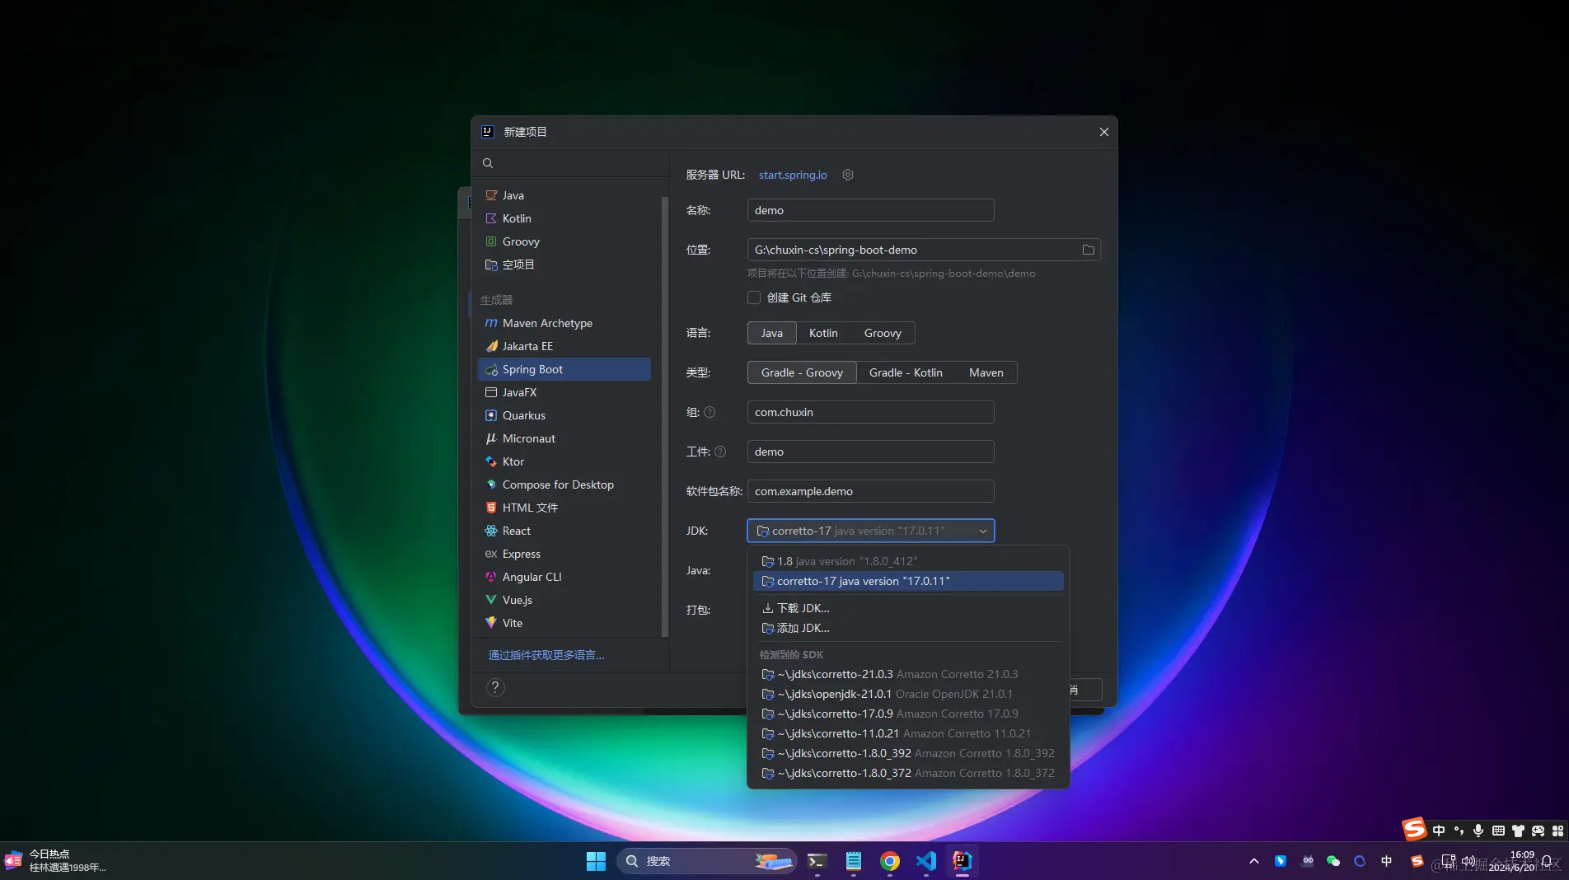
Task: Select detected SDK corretto-21.0.3
Action: click(x=908, y=674)
